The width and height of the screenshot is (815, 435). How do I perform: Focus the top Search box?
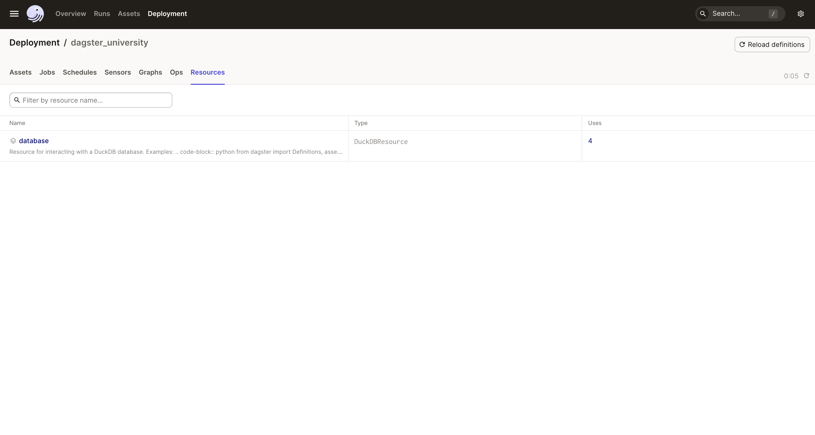[x=740, y=14]
